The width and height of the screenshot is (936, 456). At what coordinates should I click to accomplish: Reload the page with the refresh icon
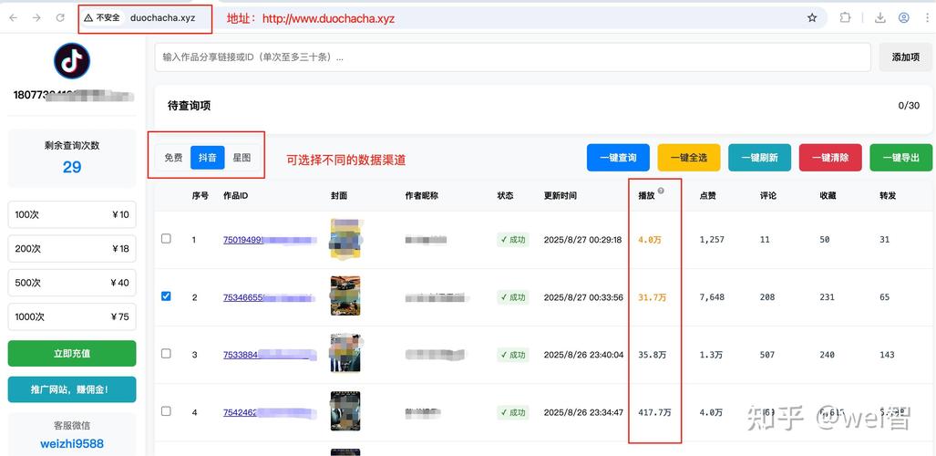click(60, 17)
